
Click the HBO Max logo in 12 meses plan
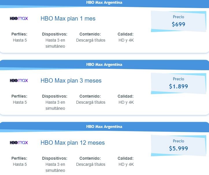pos(19,142)
